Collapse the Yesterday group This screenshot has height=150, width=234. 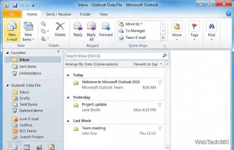68,97
